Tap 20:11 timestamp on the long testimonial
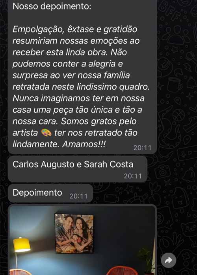Viewport: 197px width, 275px height. click(x=142, y=148)
